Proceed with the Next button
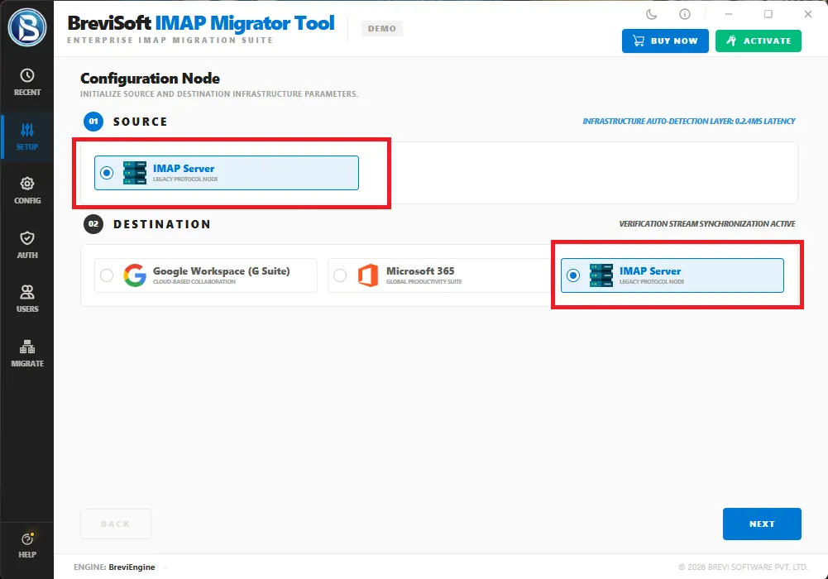 coord(762,524)
